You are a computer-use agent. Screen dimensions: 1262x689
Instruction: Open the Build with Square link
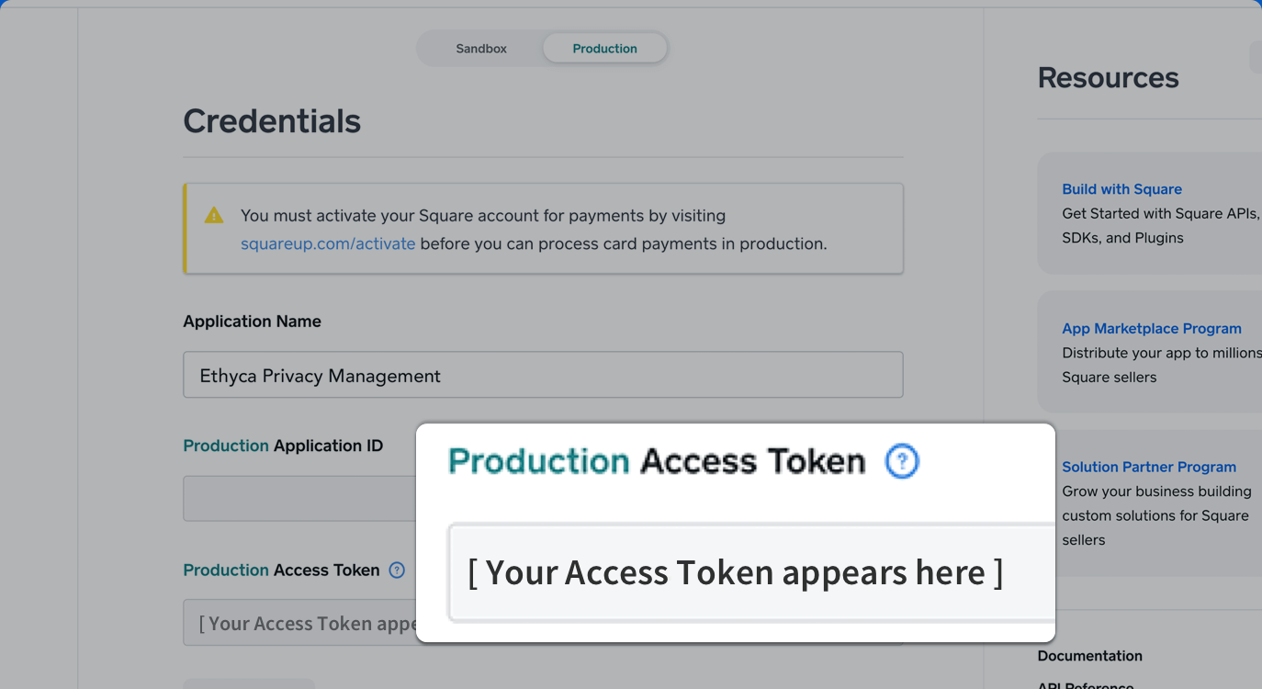point(1121,189)
